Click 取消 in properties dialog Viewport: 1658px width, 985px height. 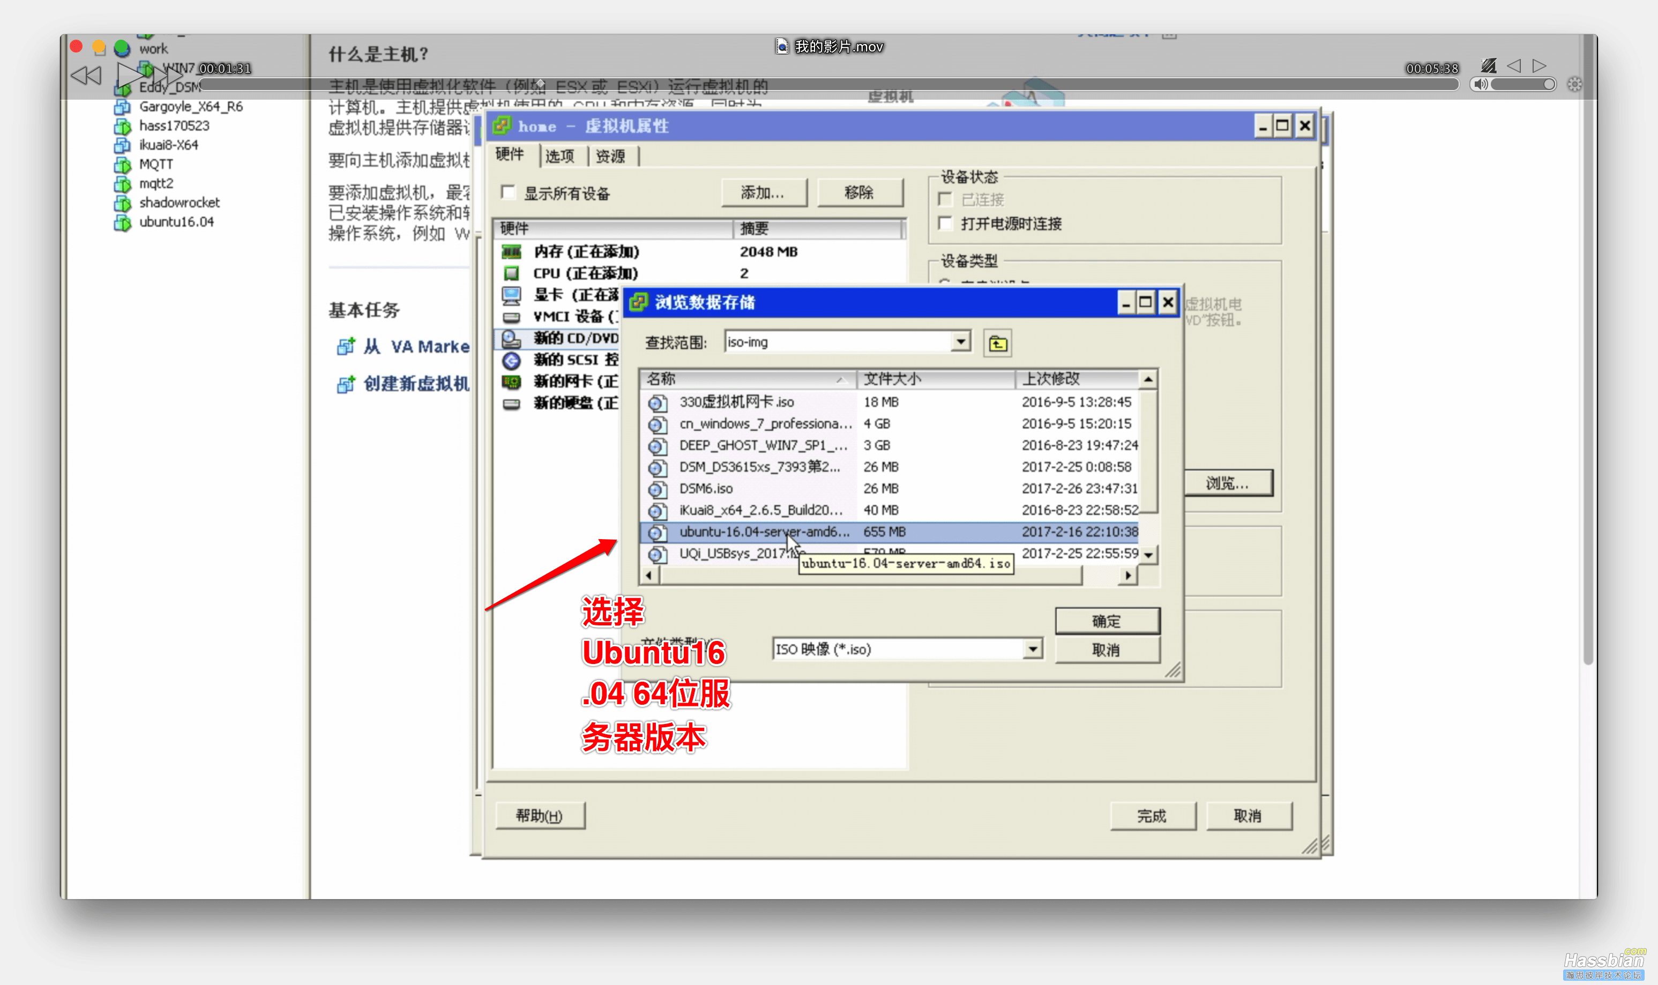click(x=1249, y=816)
